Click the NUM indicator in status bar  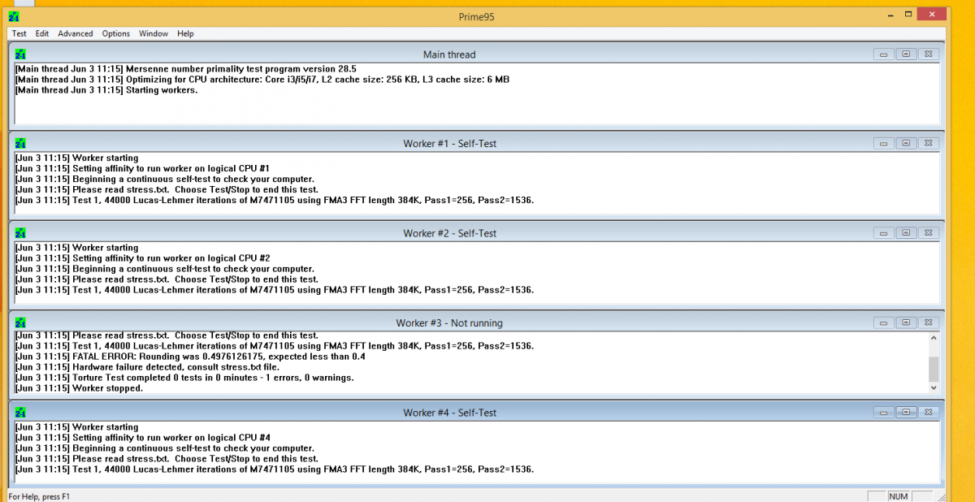tap(899, 496)
